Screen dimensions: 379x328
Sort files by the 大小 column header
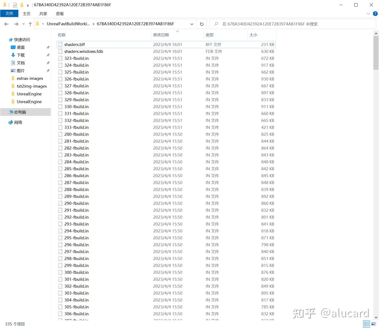tap(253, 35)
